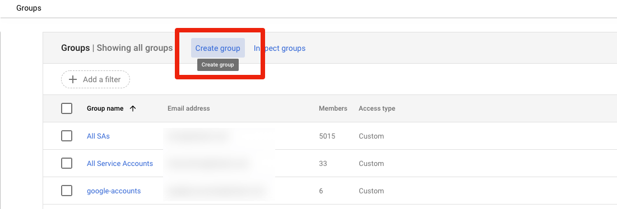
Task: Click the plus icon in Add a filter
Action: click(73, 79)
